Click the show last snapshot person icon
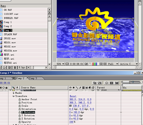The image size is (143, 125). [90, 64]
